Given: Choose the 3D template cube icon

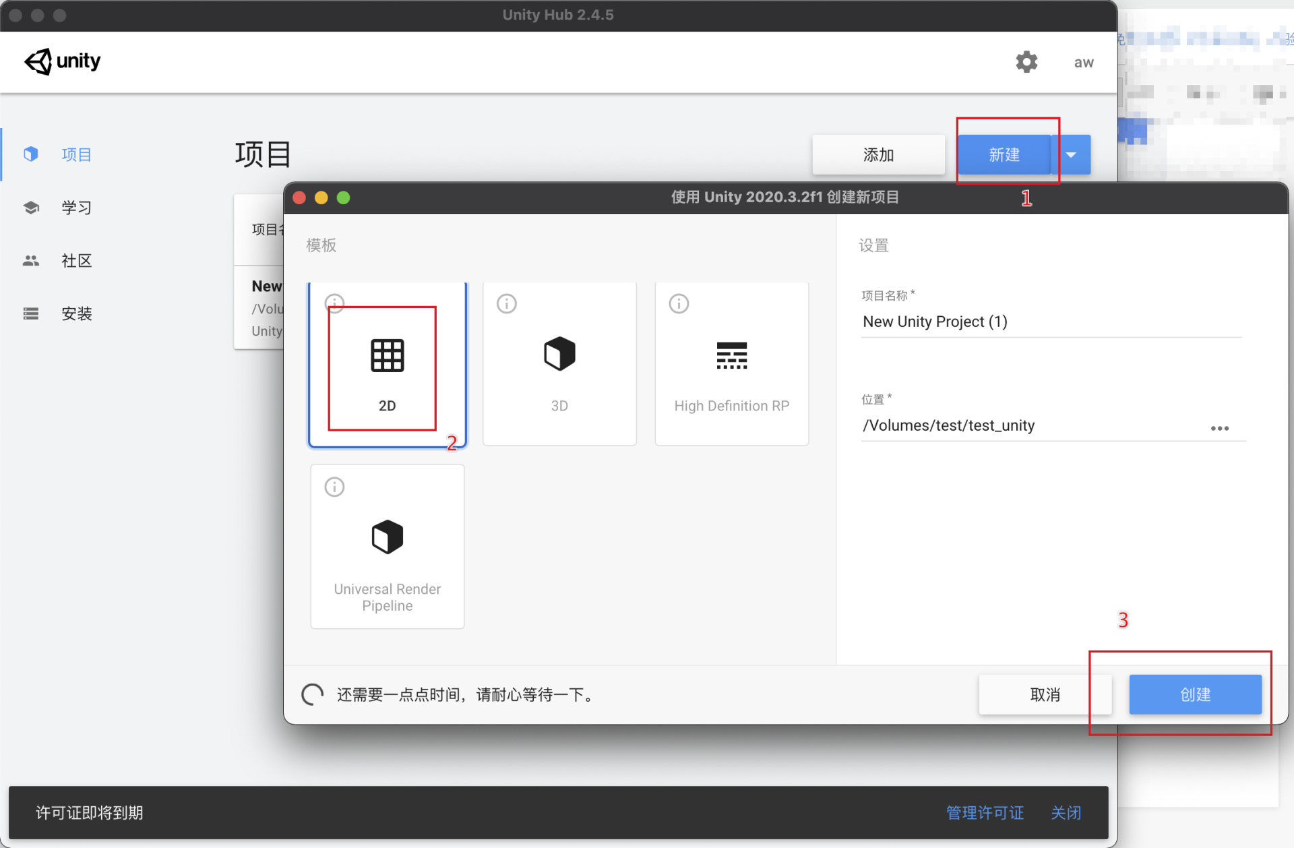Looking at the screenshot, I should (559, 354).
